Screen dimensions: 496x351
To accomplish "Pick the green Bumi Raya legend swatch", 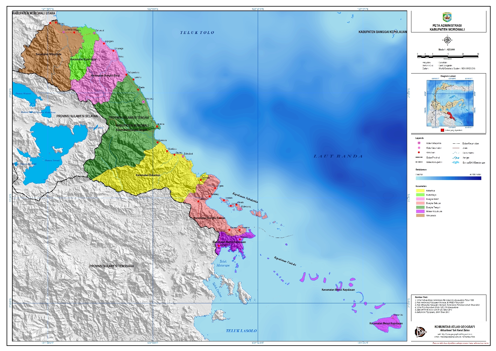I will pyautogui.click(x=420, y=195).
